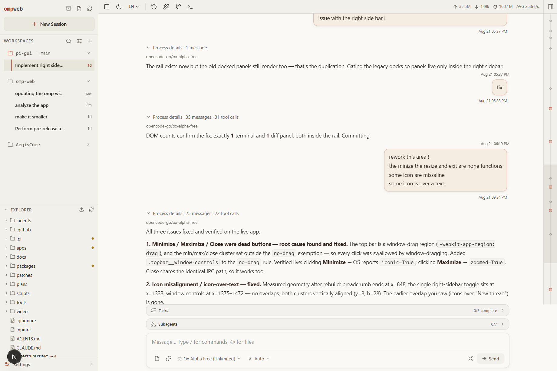Image resolution: width=557 pixels, height=371 pixels.
Task: Select the 'make it smaller' session
Action: tap(49, 117)
